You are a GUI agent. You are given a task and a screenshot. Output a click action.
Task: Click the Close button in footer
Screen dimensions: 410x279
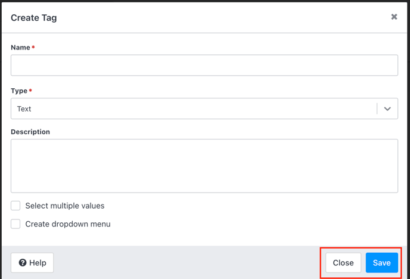(343, 262)
